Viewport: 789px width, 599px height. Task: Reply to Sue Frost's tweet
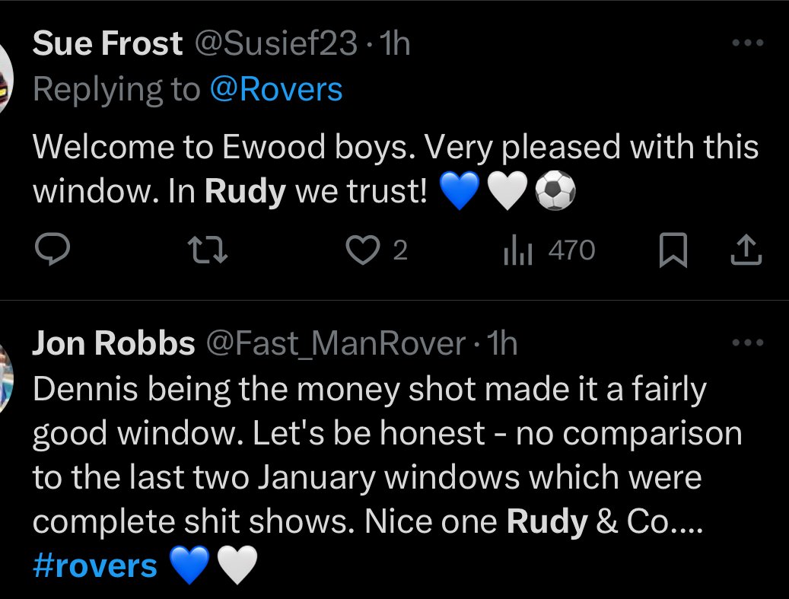pos(52,250)
